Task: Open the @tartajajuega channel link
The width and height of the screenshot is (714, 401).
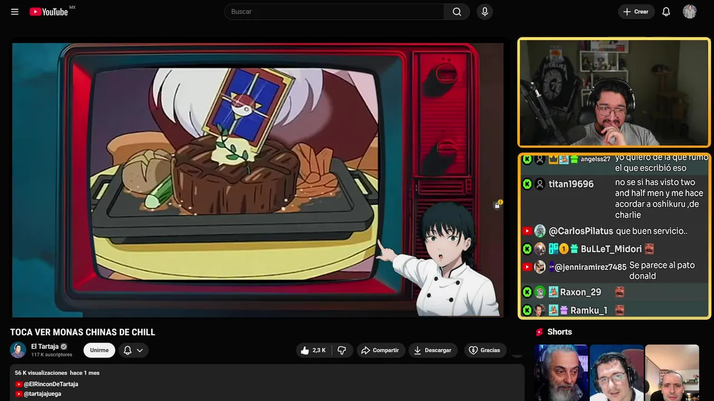Action: [42, 394]
